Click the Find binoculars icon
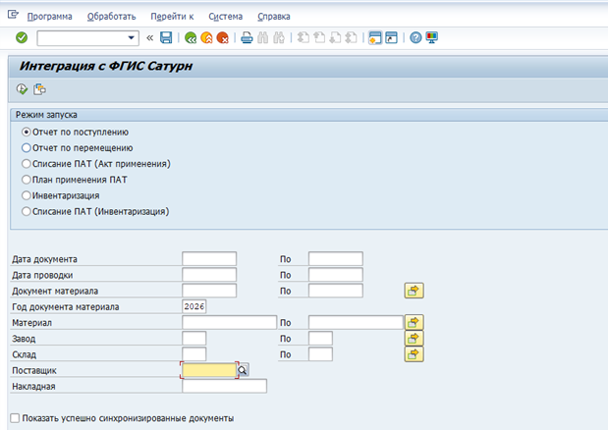Screen dimensions: 608x430 coord(263,37)
